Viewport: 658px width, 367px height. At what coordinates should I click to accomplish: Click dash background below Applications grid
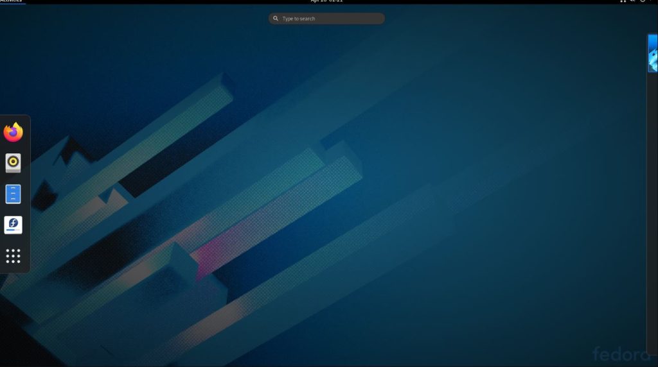tap(13, 269)
